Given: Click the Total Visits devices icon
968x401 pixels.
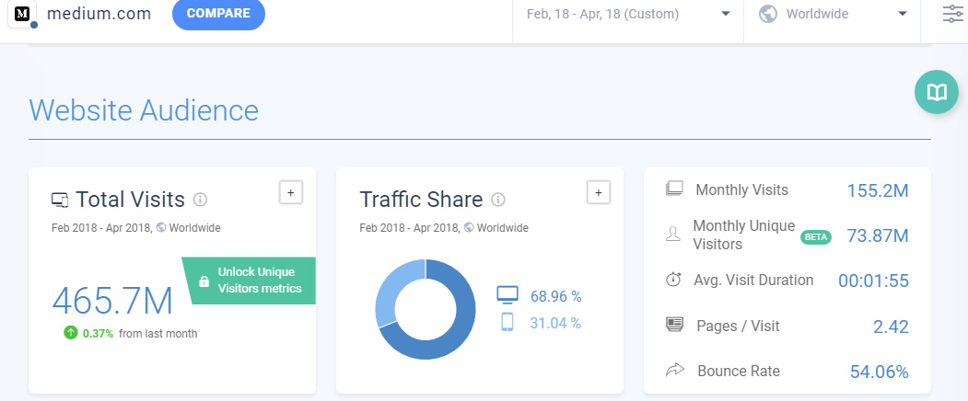Looking at the screenshot, I should pos(60,200).
